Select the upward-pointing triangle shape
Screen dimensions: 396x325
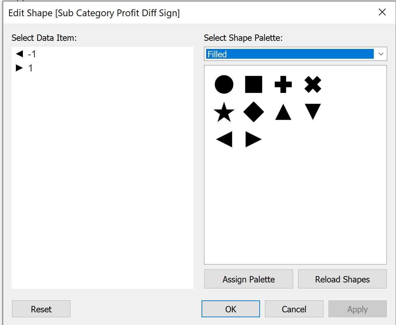click(x=283, y=113)
